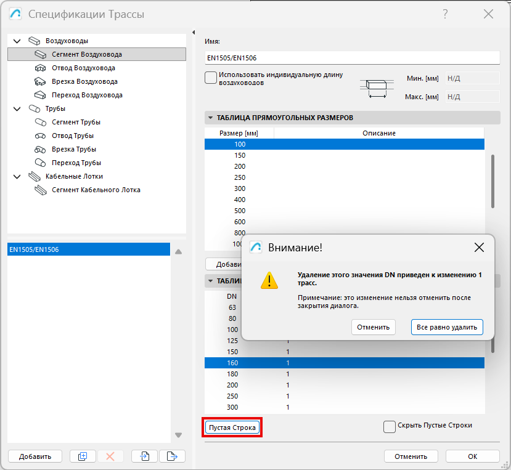Click the Имя field with EN1505/EN1506
Screen dimensions: 511x470
[x=353, y=58]
